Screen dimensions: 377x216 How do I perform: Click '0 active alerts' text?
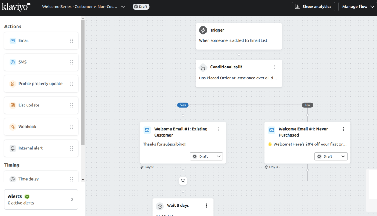[x=21, y=203]
